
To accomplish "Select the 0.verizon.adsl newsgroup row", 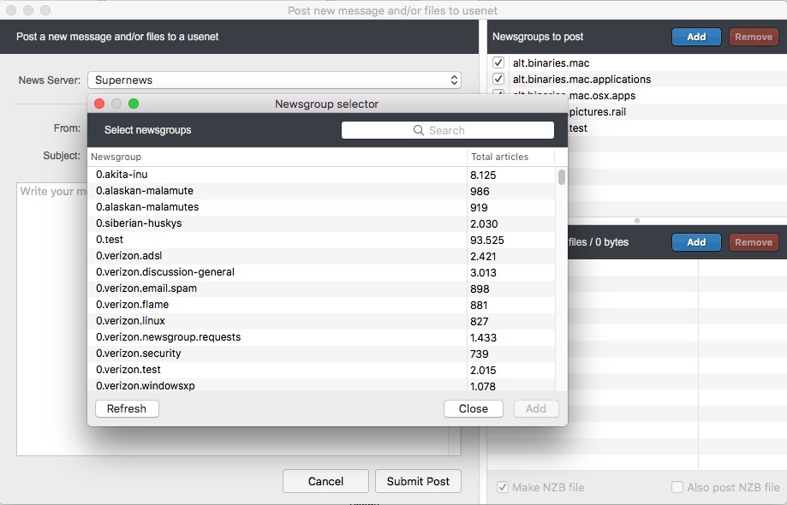I will pos(321,256).
